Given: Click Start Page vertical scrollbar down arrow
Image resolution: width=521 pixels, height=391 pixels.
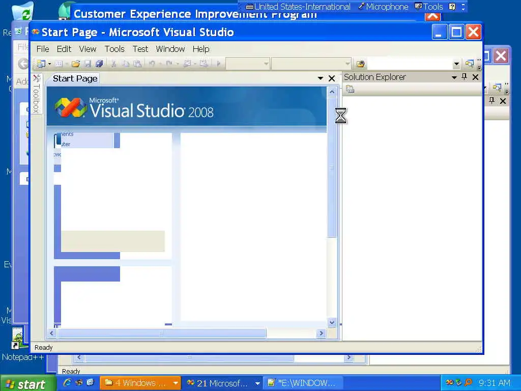Looking at the screenshot, I should click(332, 322).
